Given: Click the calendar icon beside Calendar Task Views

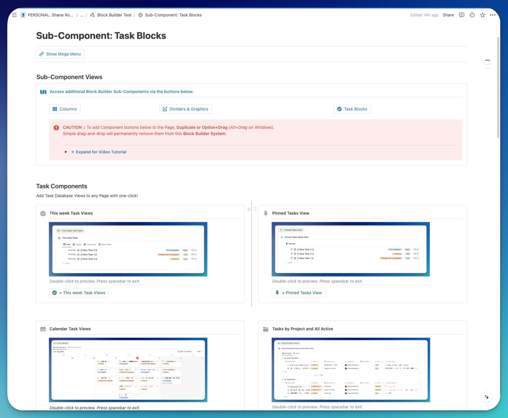Looking at the screenshot, I should (x=43, y=329).
